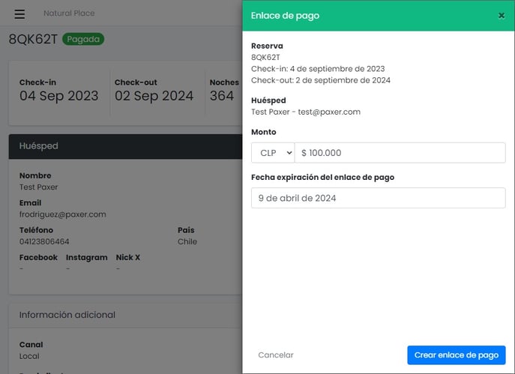Click the email frodriguez@paxer.com
The width and height of the screenshot is (515, 374).
63,214
